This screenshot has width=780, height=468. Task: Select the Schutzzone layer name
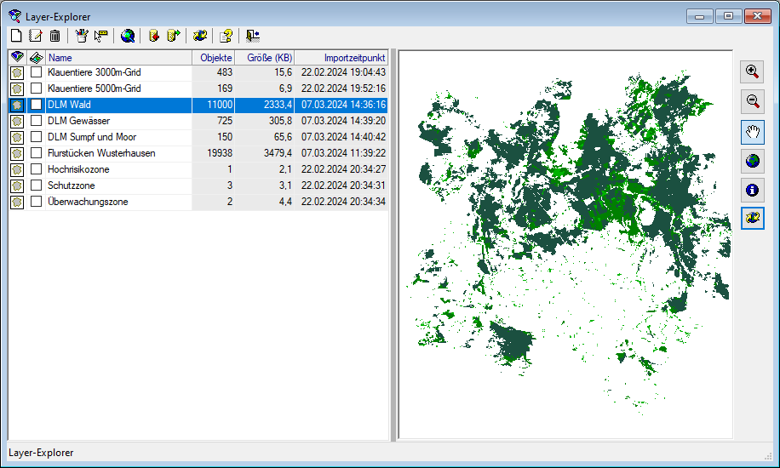coord(72,185)
